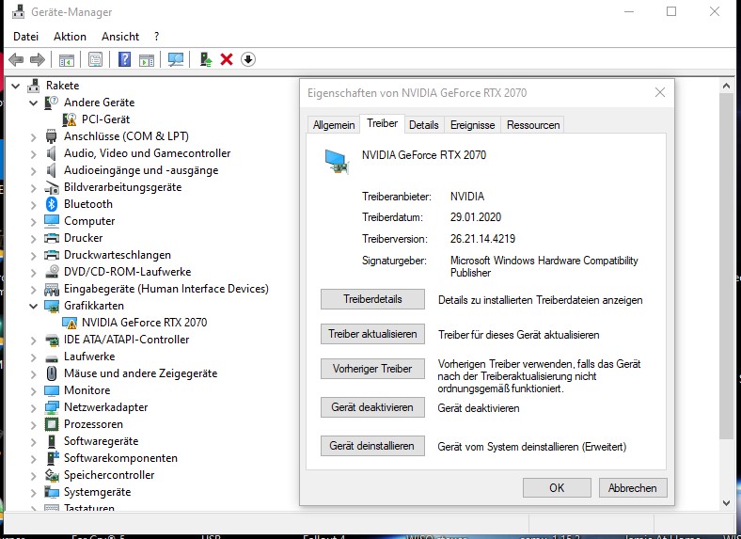Image resolution: width=741 pixels, height=539 pixels.
Task: Click the Netzwerkadapter icon
Action: (52, 407)
